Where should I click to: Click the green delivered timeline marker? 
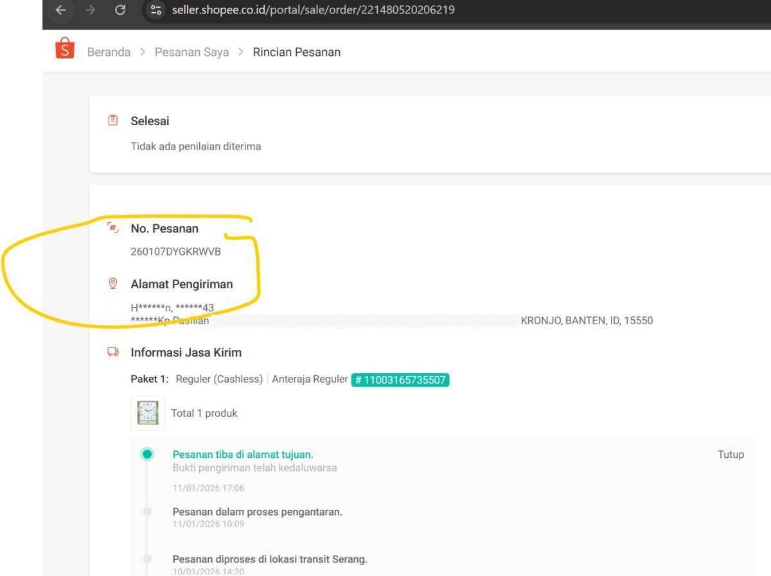(x=148, y=455)
